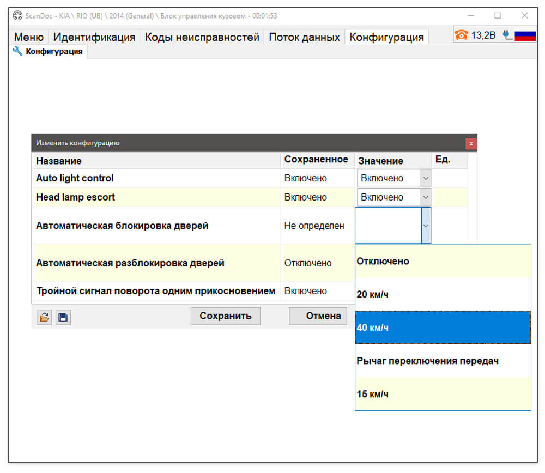545x473 pixels.
Task: Click the power plug connection icon
Action: click(x=507, y=35)
